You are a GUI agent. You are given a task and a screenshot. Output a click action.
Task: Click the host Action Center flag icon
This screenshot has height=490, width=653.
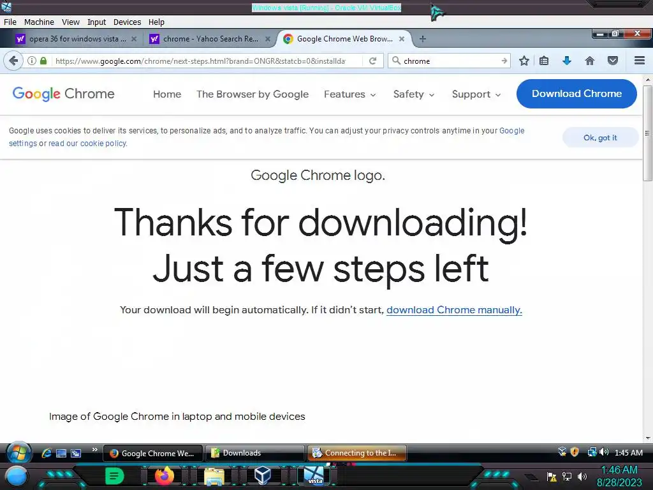(x=552, y=476)
